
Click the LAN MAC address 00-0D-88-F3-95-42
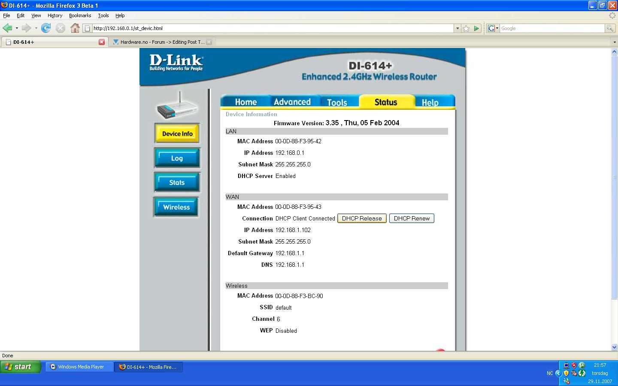[x=298, y=141]
